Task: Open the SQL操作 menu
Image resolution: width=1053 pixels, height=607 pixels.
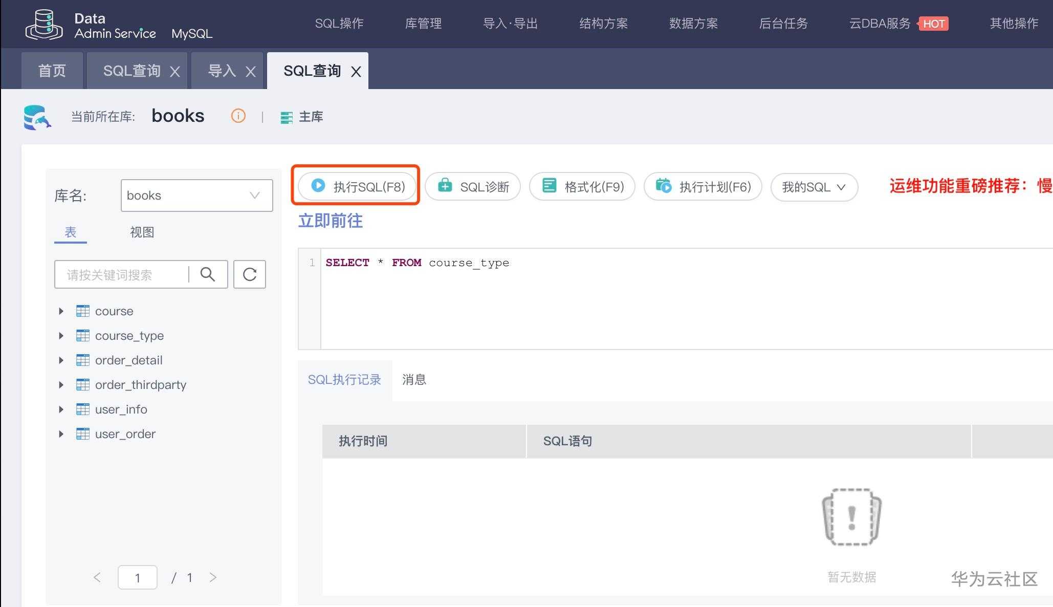Action: coord(339,24)
